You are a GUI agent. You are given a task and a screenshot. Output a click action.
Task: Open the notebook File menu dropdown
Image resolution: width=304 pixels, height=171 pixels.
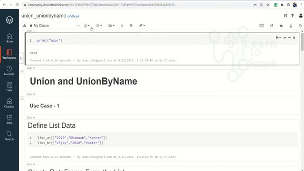point(86,26)
